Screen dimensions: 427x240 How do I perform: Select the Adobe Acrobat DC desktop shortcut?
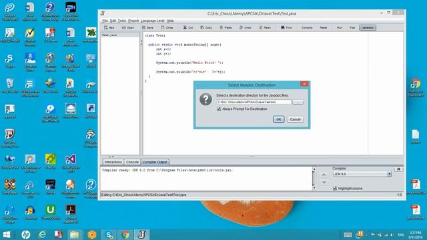pos(71,214)
